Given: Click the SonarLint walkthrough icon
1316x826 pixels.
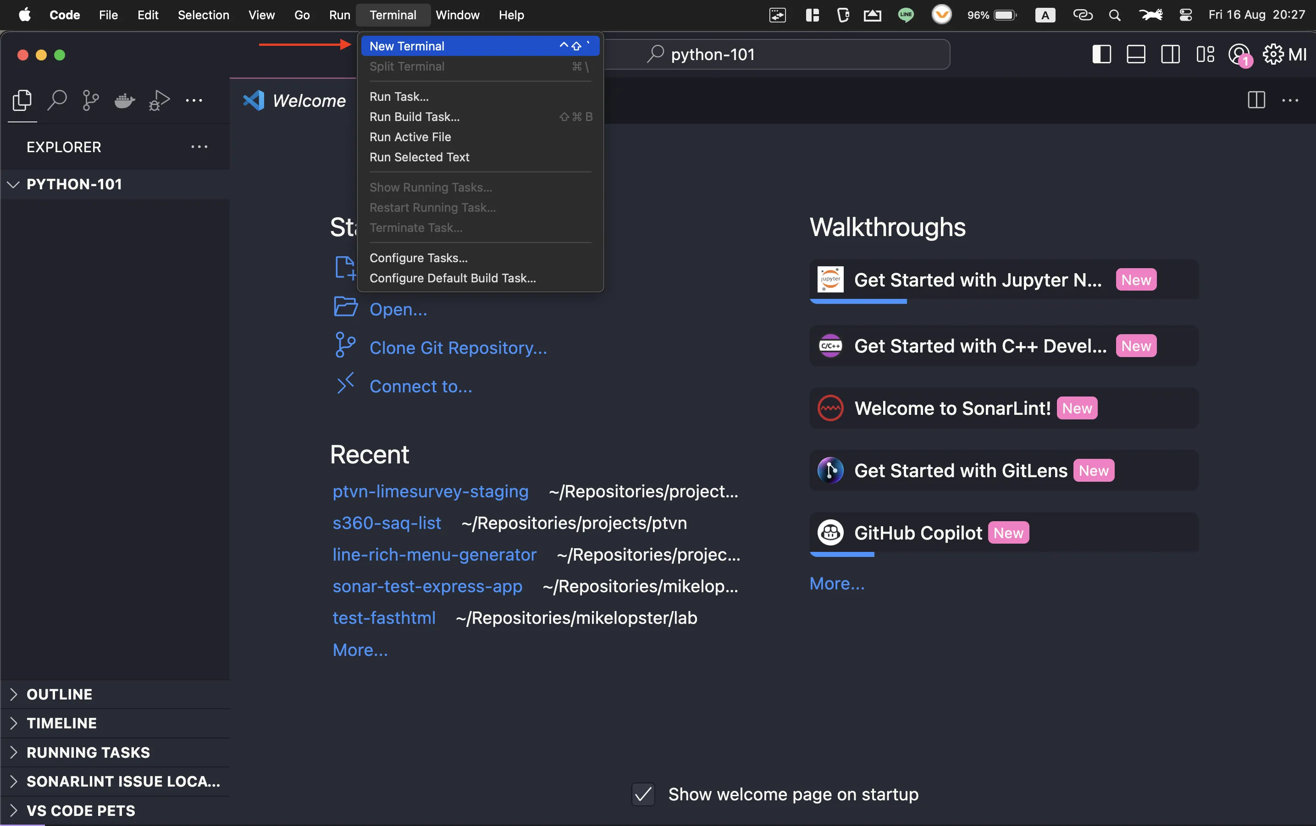Looking at the screenshot, I should (830, 408).
